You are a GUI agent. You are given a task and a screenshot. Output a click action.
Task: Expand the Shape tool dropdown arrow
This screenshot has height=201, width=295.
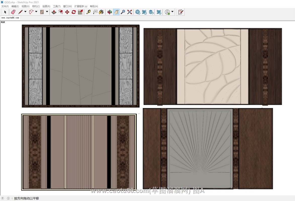[47, 12]
